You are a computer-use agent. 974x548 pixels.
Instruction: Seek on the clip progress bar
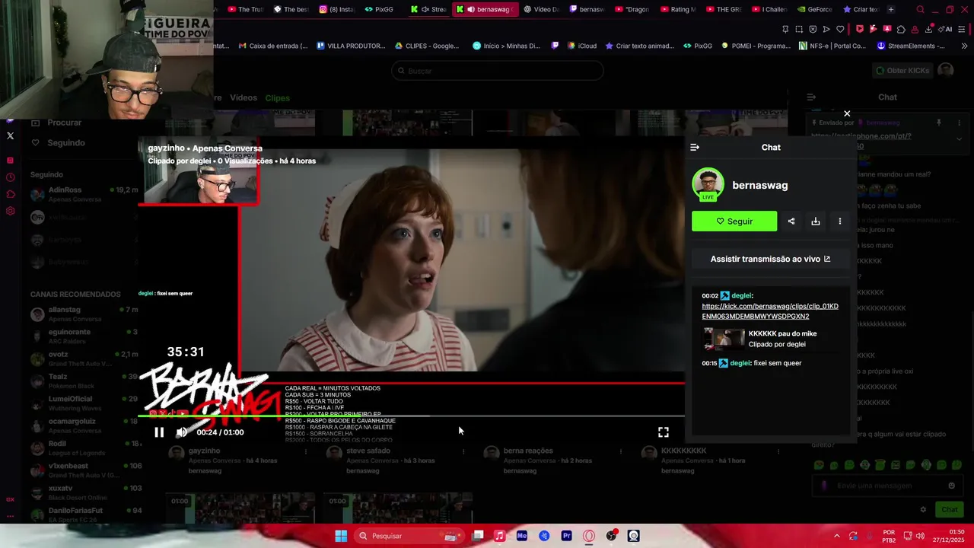pos(411,416)
